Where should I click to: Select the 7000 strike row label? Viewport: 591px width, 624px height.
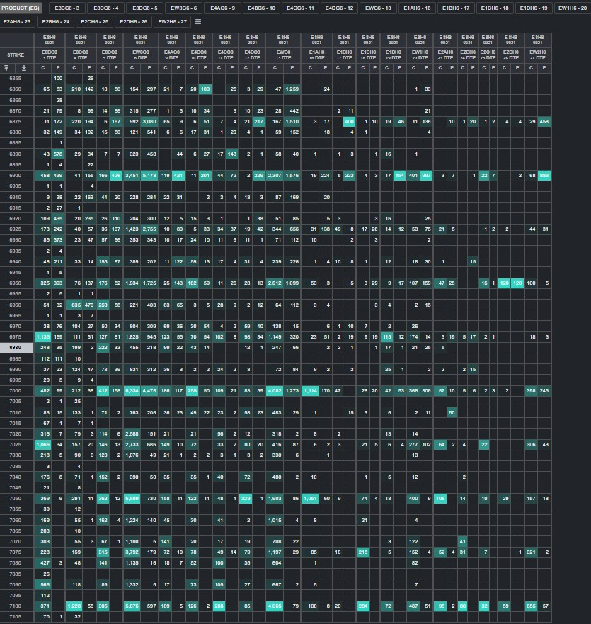tap(16, 391)
